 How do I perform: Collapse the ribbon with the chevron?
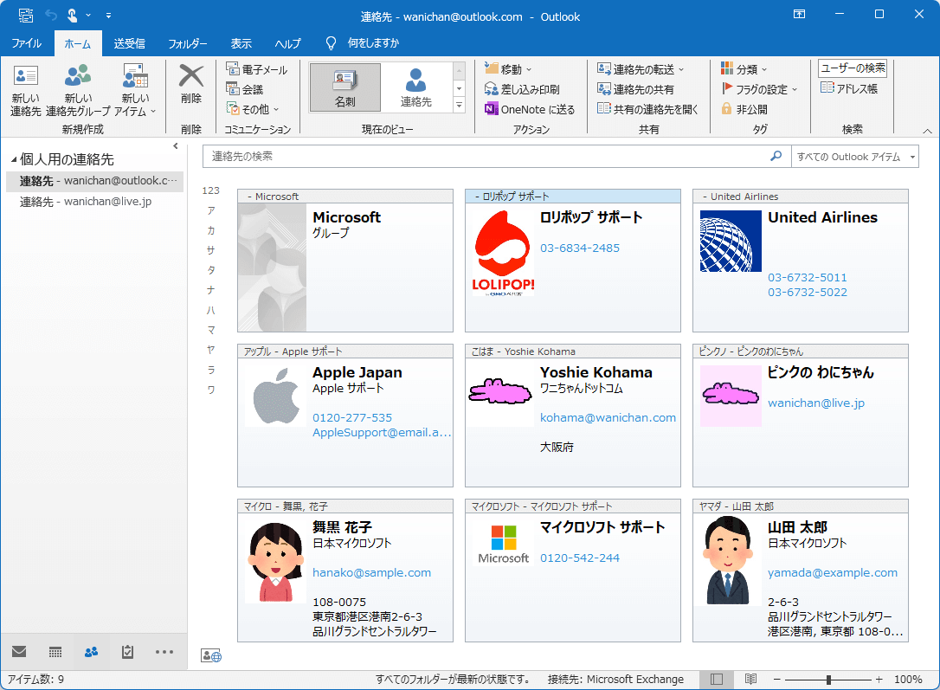tap(927, 131)
